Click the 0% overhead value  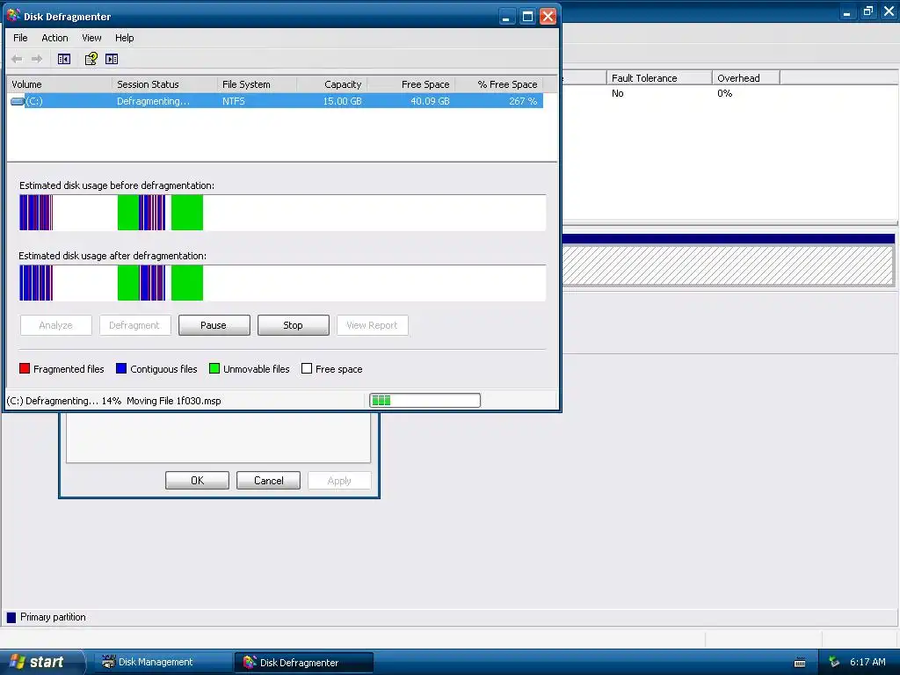click(724, 93)
